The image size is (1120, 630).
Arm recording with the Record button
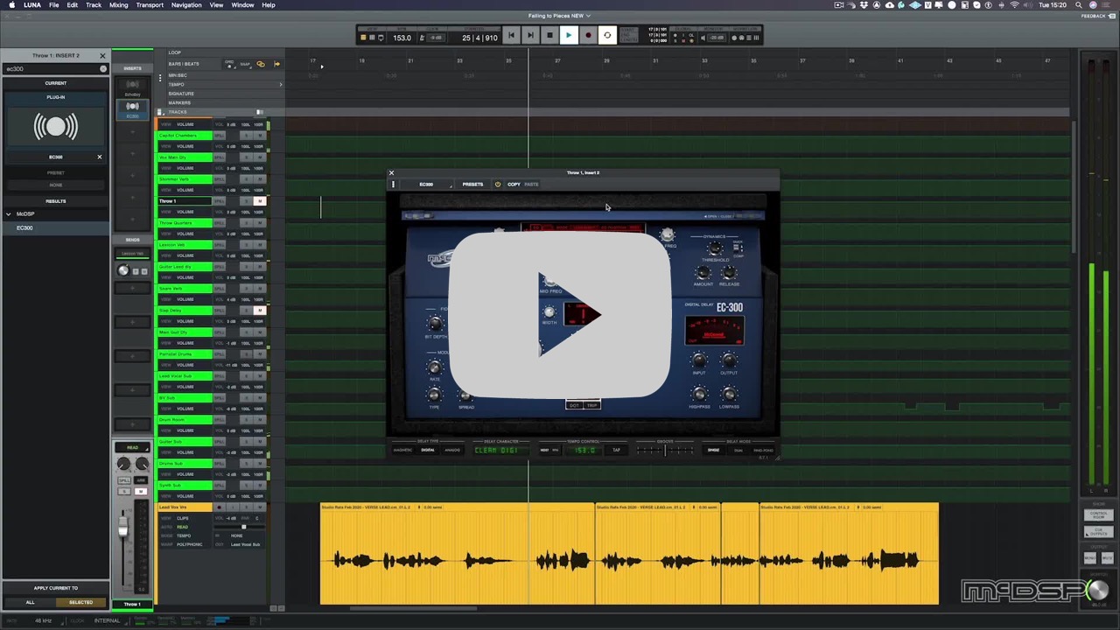588,36
